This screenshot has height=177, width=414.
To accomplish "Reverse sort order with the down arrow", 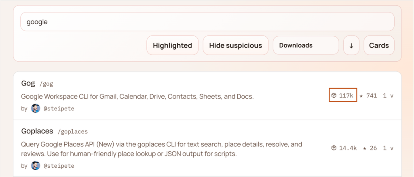I will click(351, 46).
